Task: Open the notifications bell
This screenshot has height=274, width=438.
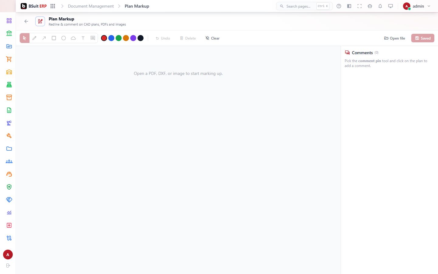Action: point(380,6)
